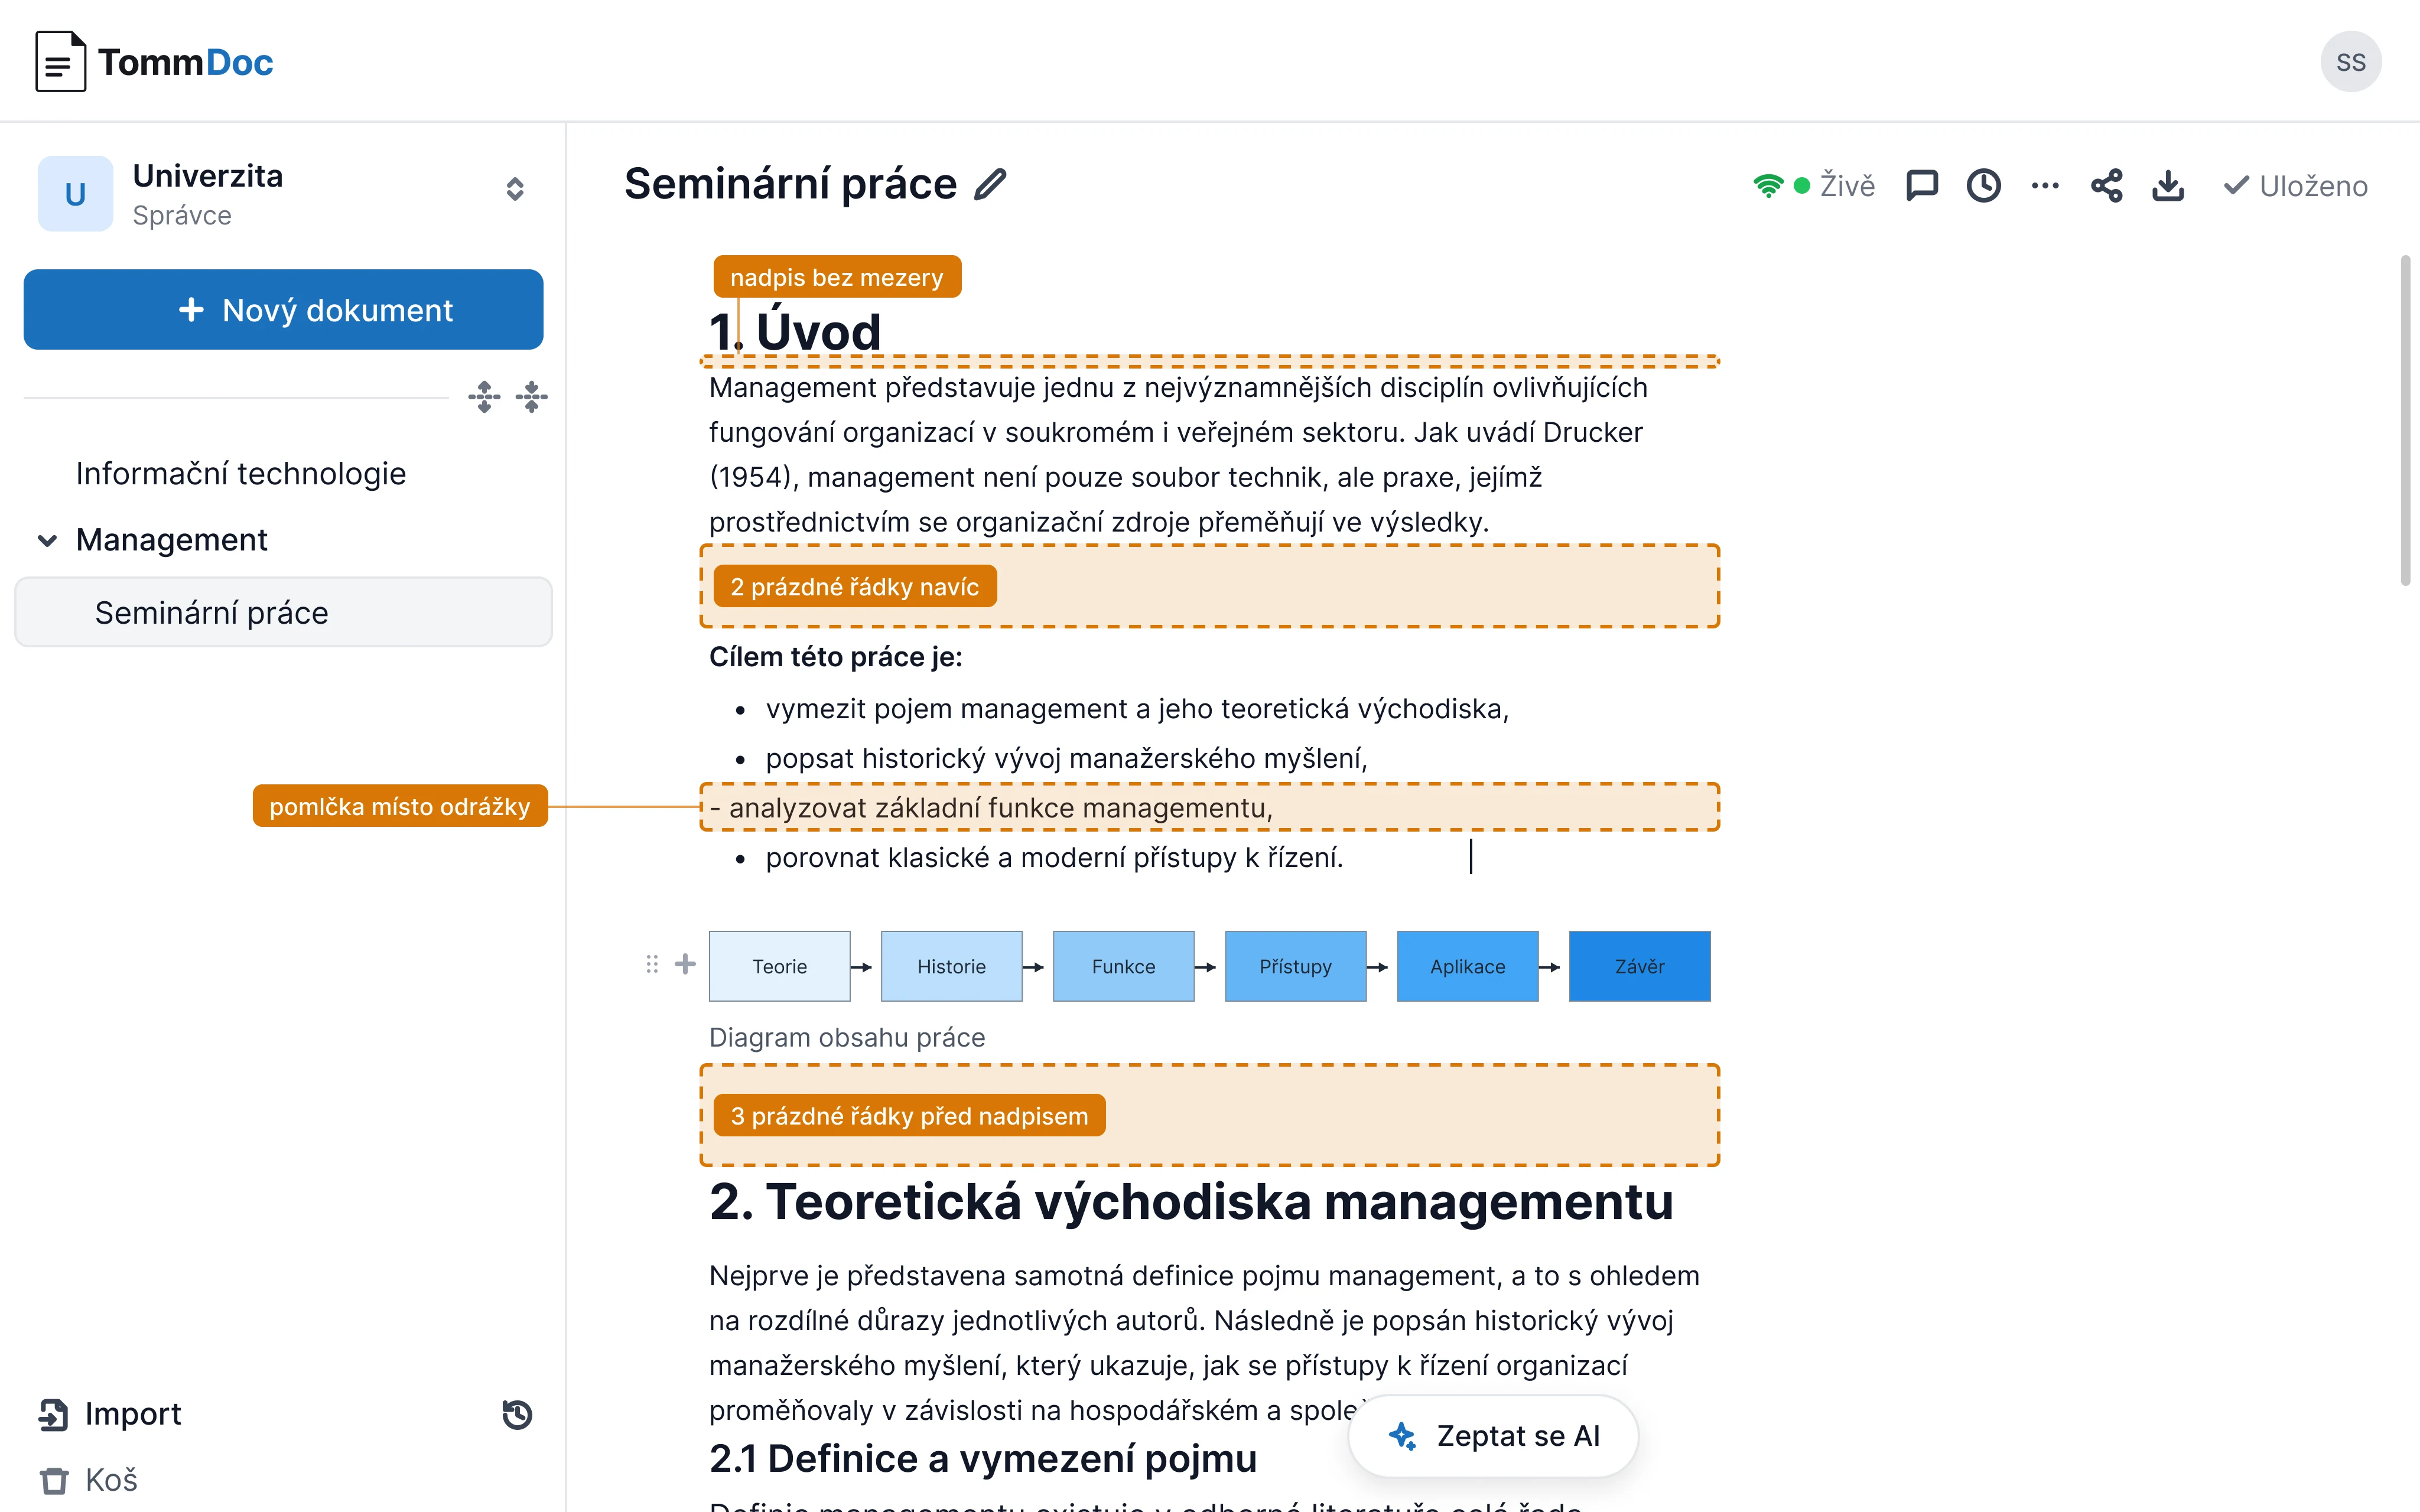Edit the document title with the pencil icon
The width and height of the screenshot is (2420, 1512).
990,184
